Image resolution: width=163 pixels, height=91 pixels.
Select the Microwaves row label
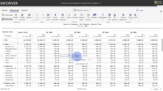(10, 58)
